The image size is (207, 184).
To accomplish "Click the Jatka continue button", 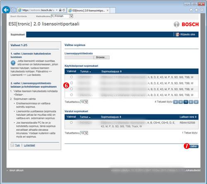I will 193,146.
